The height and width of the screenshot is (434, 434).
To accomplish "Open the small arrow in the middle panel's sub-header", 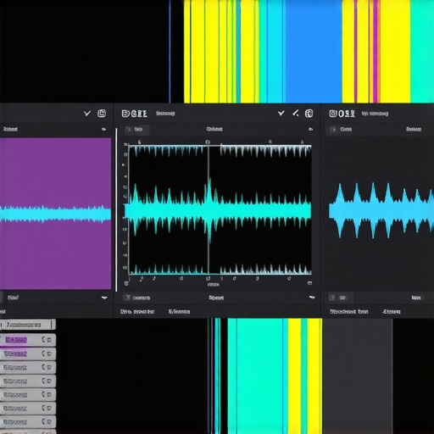I will coord(311,130).
